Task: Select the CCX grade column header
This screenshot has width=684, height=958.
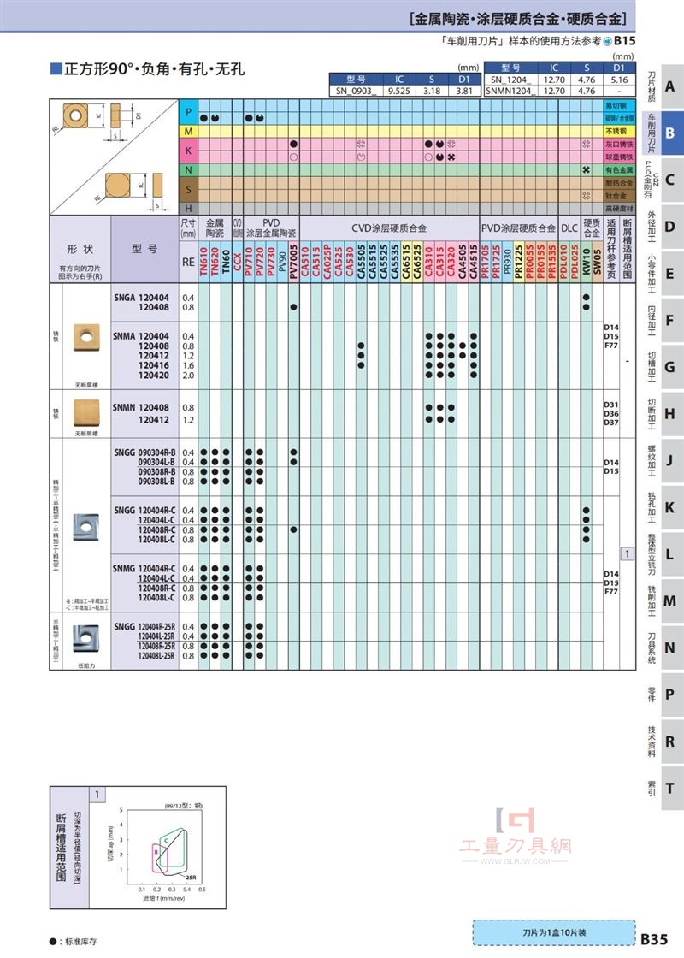Action: [238, 262]
